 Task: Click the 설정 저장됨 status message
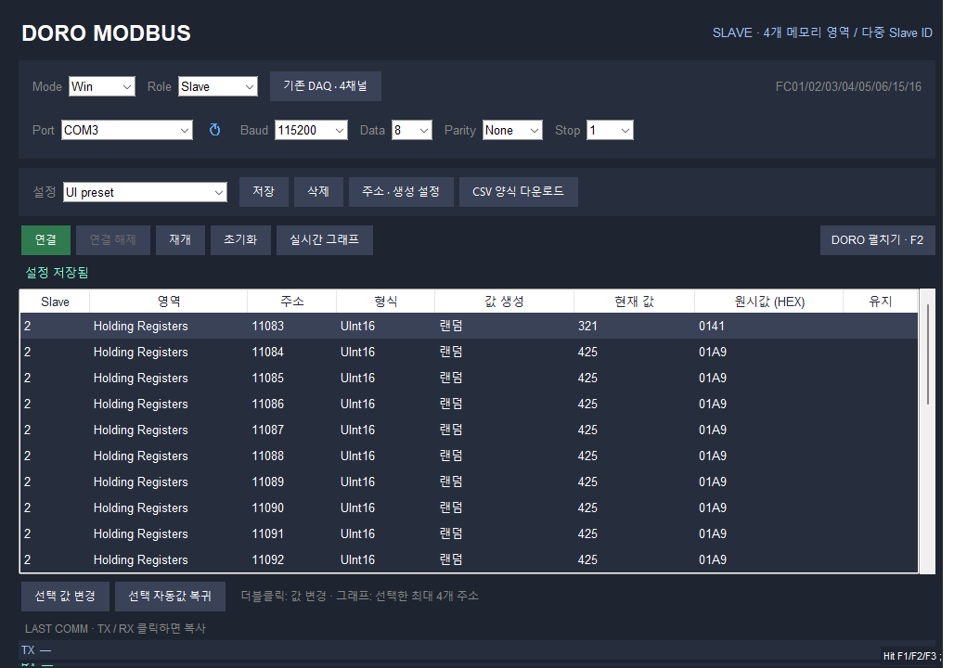[57, 273]
